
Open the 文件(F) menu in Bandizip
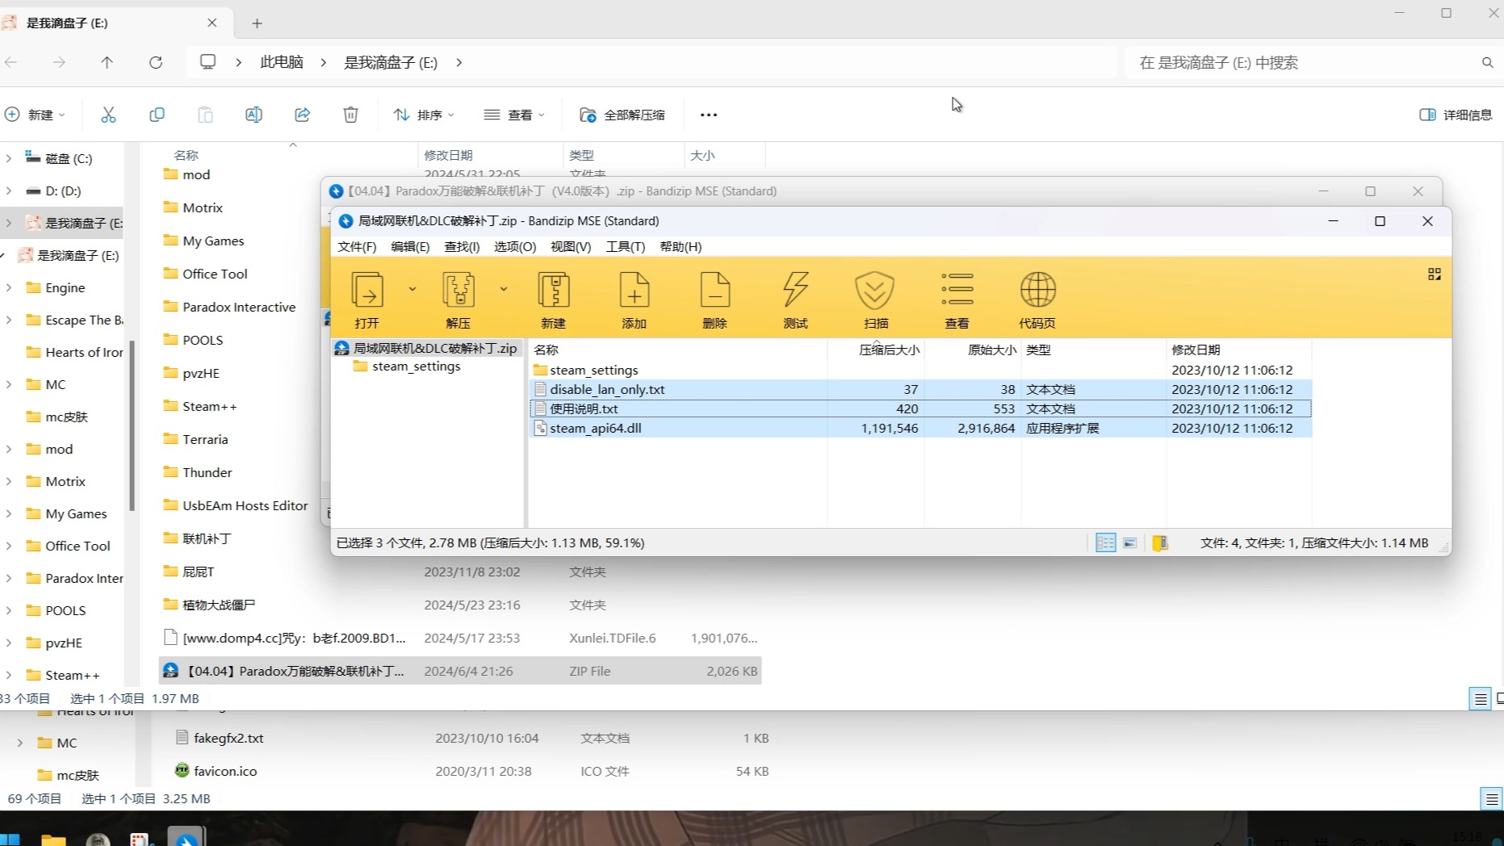click(357, 246)
